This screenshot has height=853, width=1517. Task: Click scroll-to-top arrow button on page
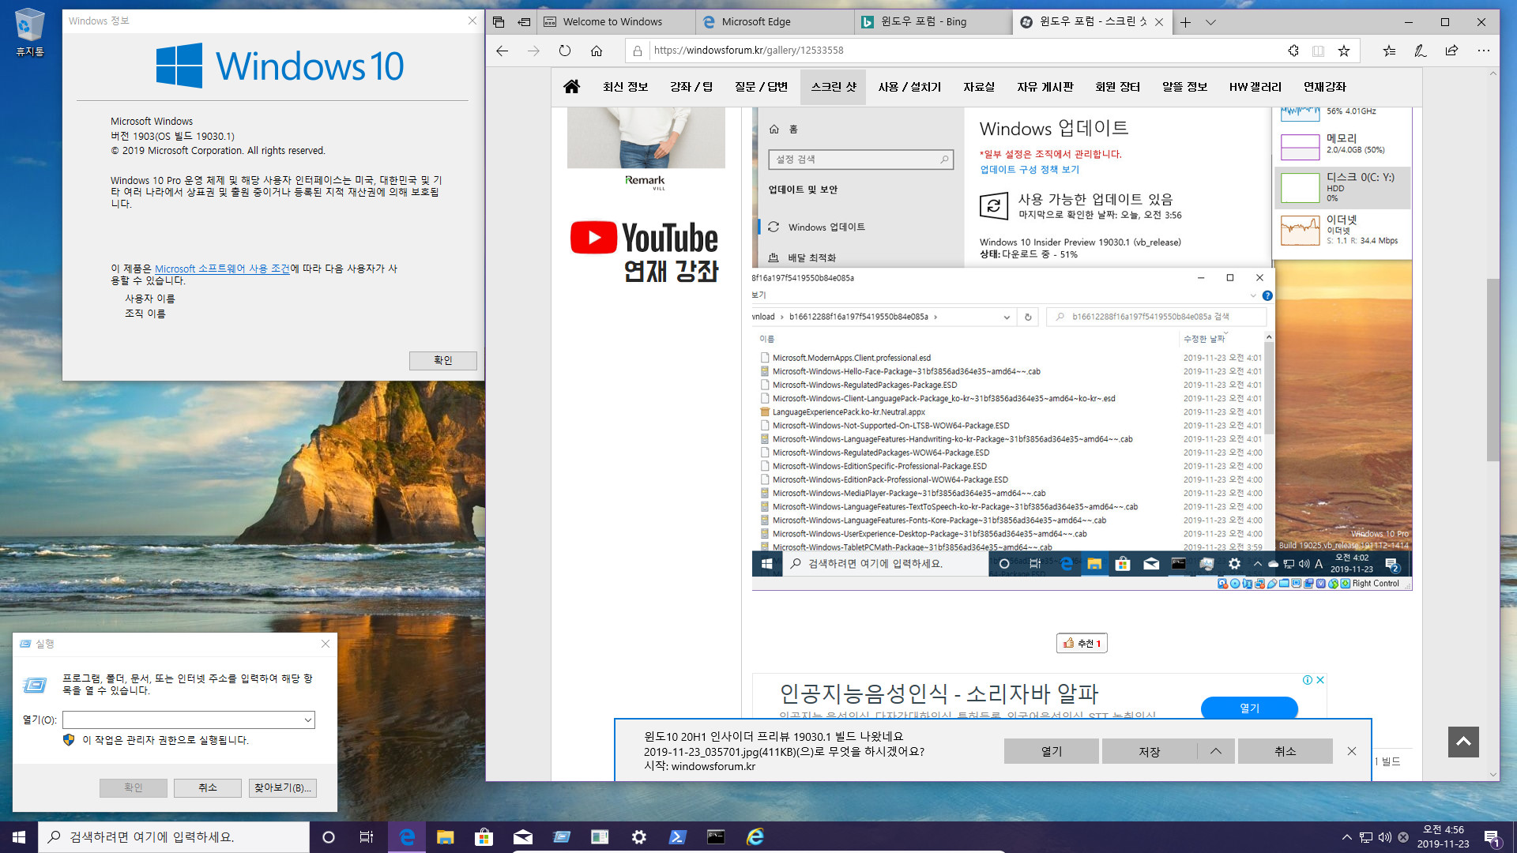click(1463, 742)
